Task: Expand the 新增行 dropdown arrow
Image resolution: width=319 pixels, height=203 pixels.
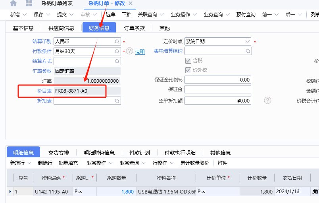Action: click(x=29, y=163)
